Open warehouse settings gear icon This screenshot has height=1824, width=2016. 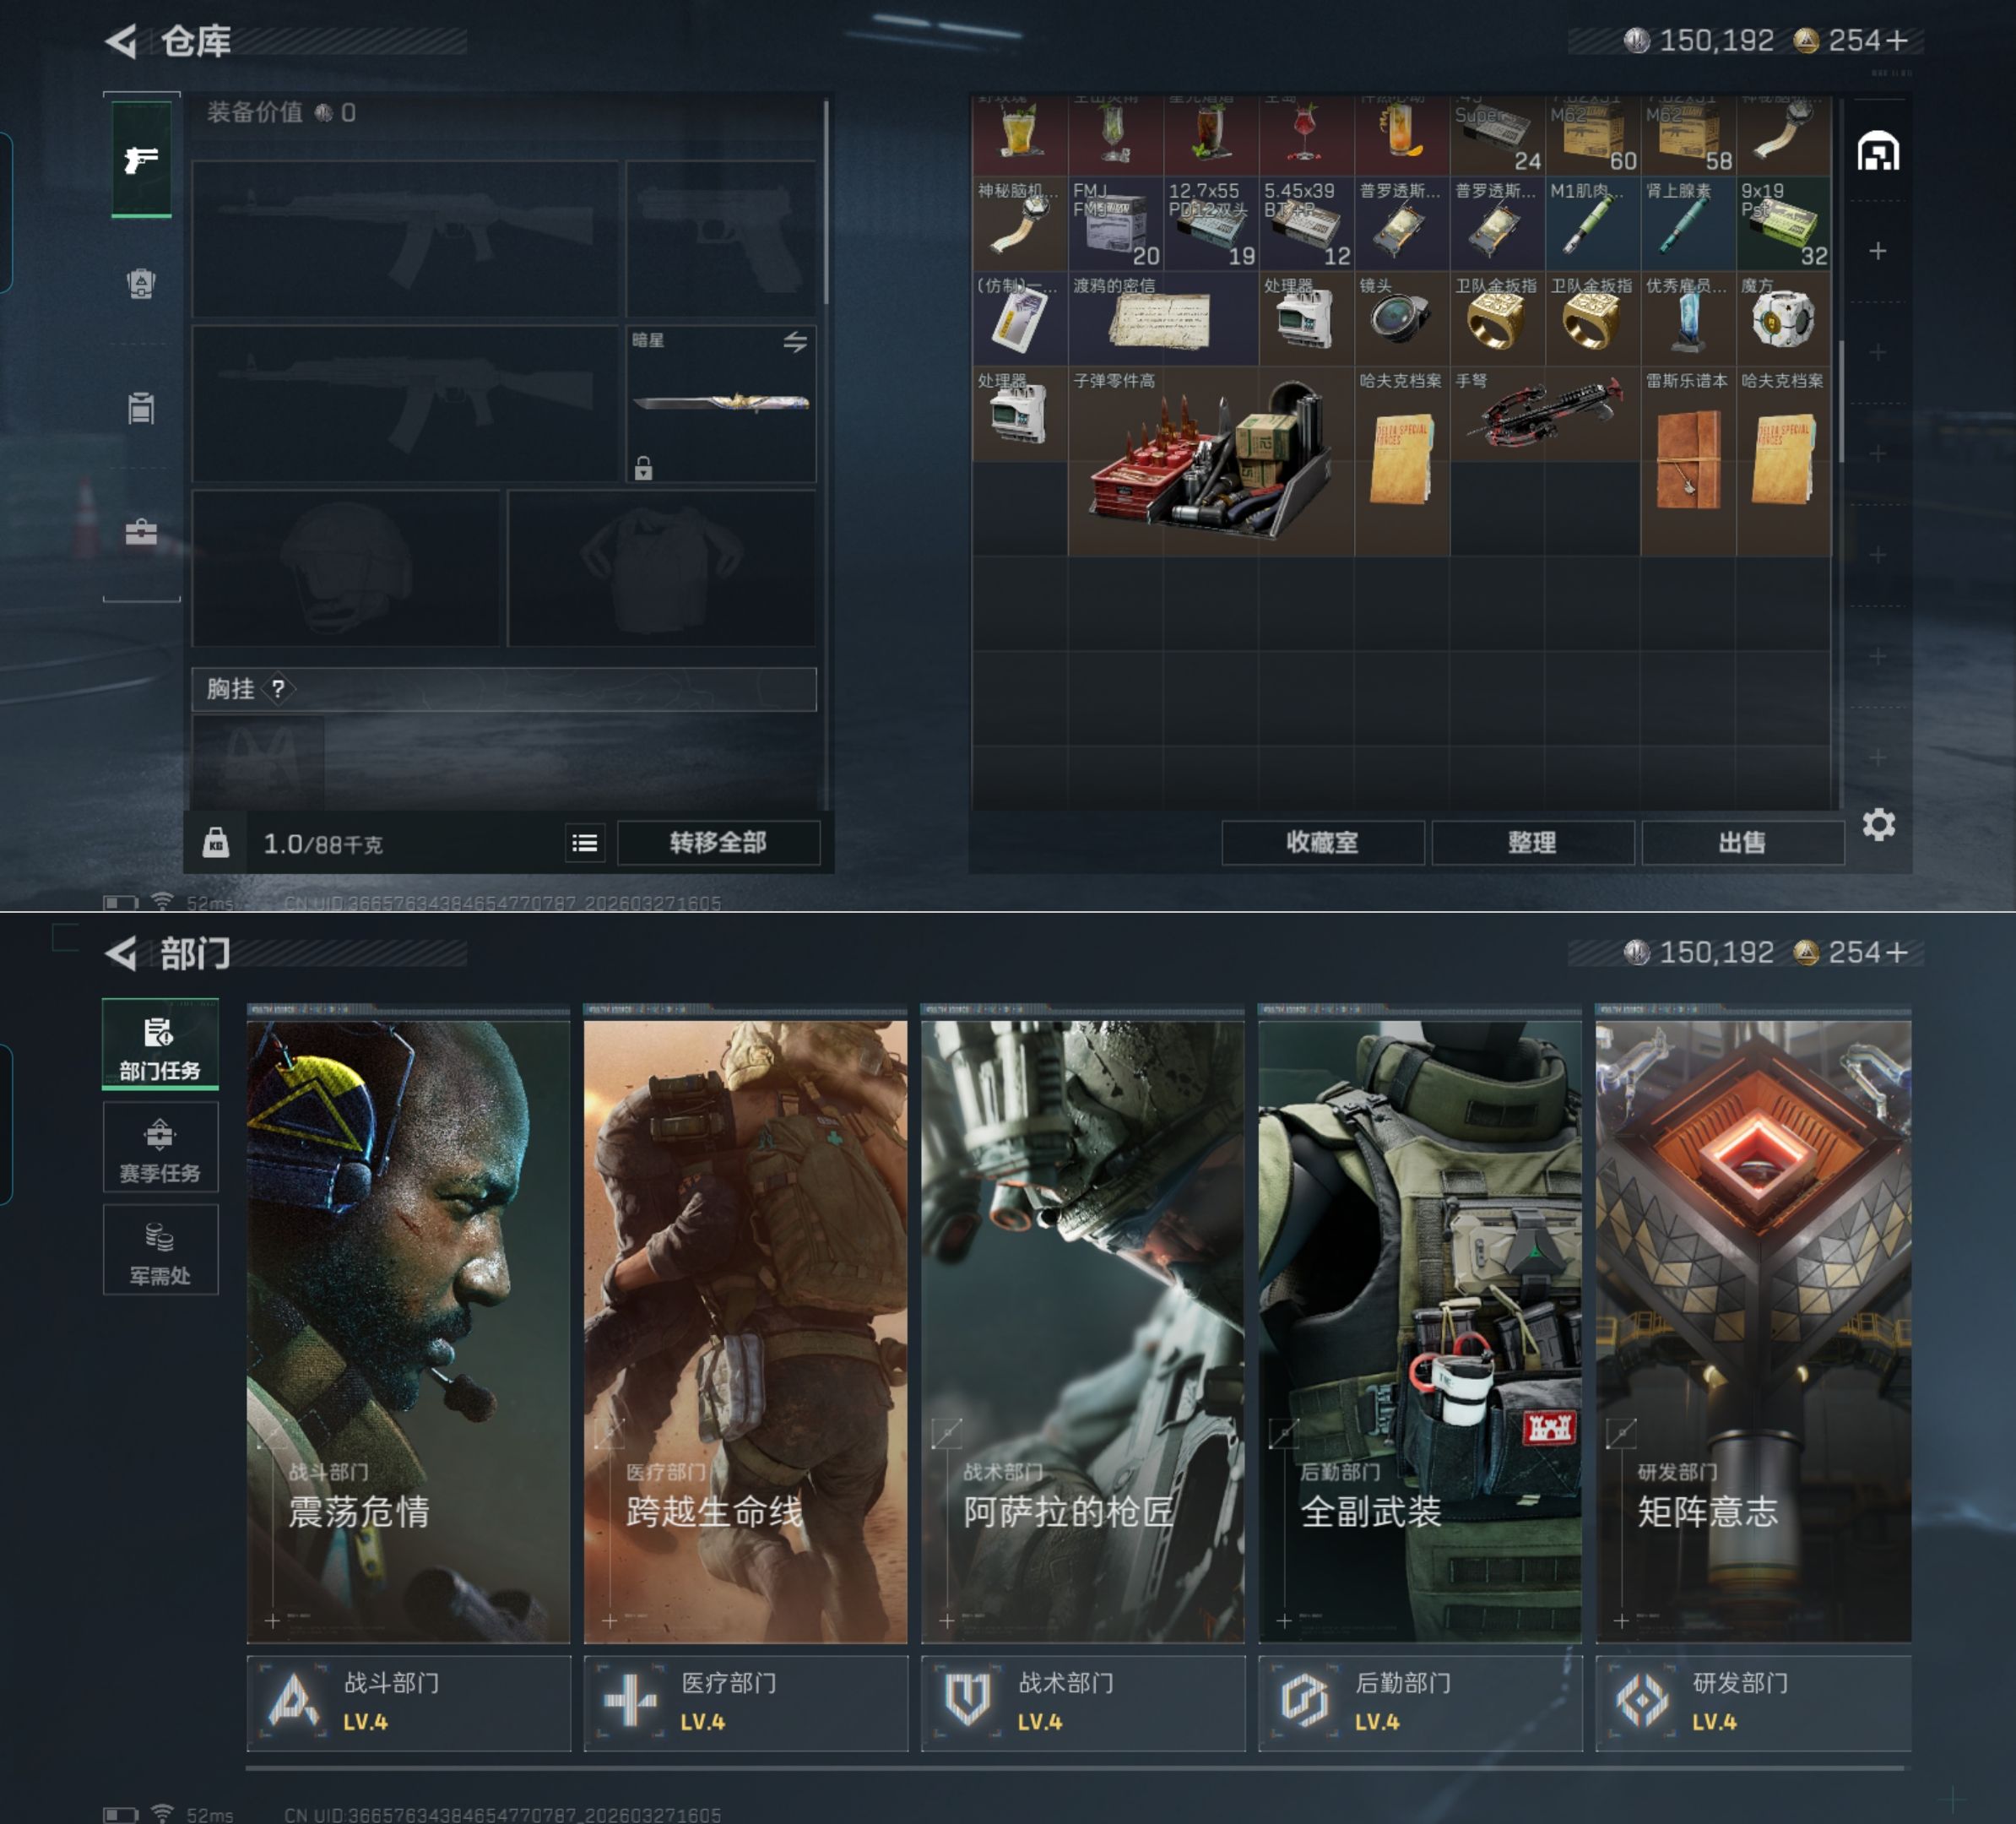(x=1878, y=825)
